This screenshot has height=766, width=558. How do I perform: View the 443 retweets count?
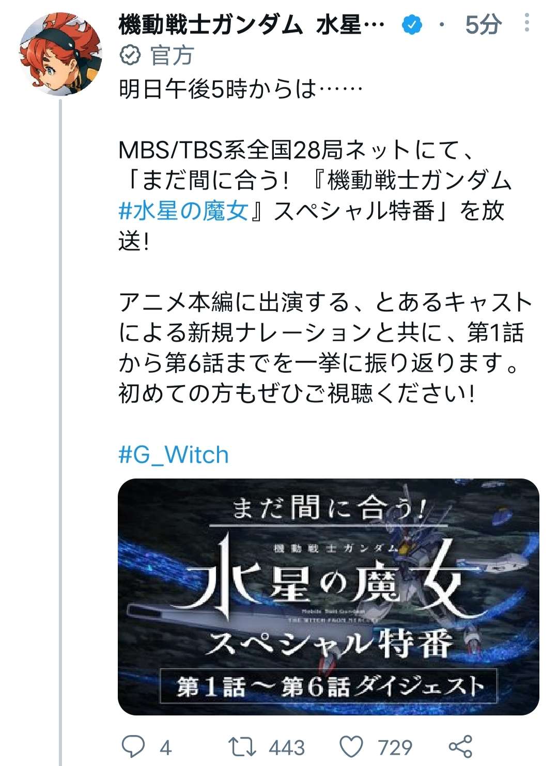coord(287,747)
